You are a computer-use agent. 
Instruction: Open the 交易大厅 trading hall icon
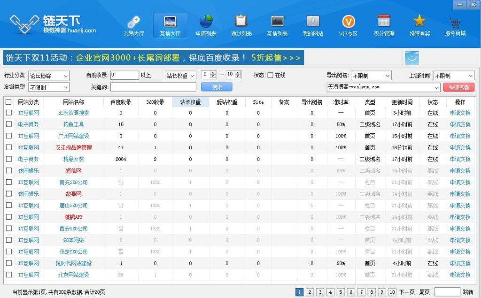point(133,26)
